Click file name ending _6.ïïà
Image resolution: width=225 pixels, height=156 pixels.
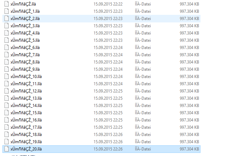coord(25,48)
